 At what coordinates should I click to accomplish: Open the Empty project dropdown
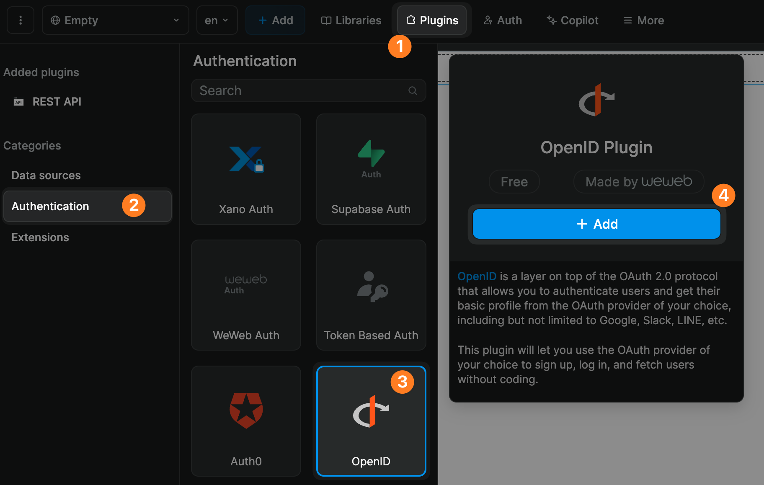point(115,20)
